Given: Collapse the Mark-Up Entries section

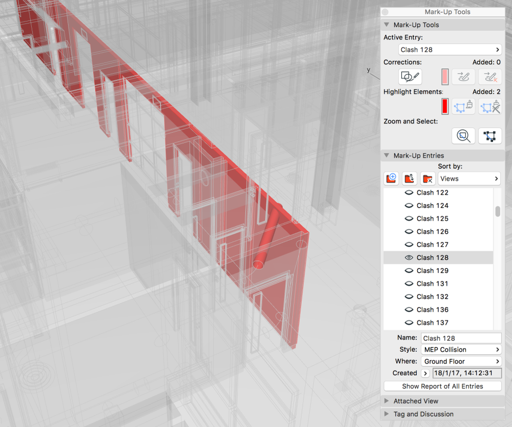Looking at the screenshot, I should [386, 155].
